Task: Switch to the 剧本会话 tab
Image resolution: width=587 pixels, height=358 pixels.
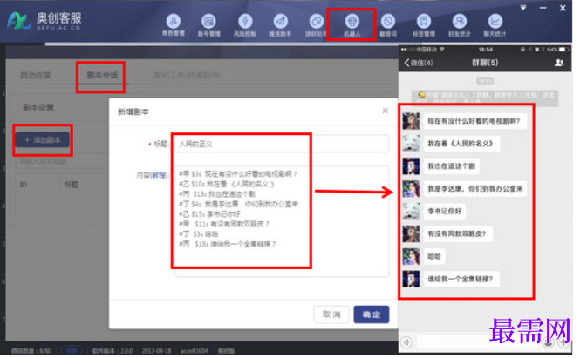Action: pos(102,75)
